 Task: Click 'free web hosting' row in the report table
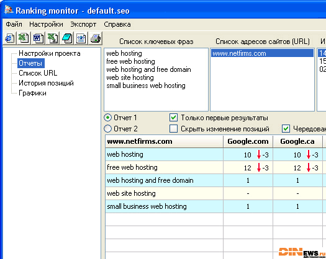pyautogui.click(x=165, y=167)
